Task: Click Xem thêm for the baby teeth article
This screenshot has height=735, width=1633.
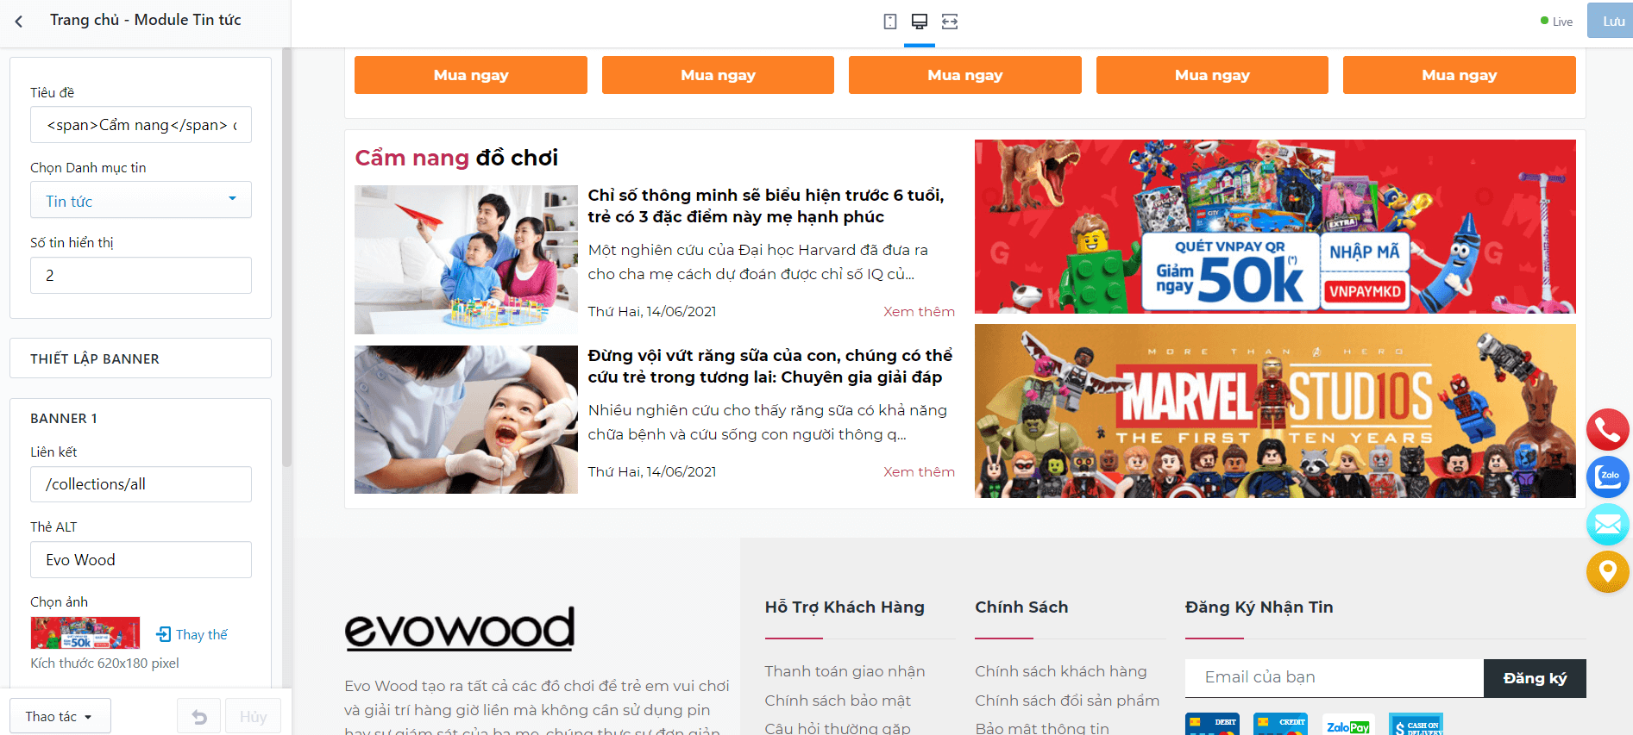Action: 919,471
